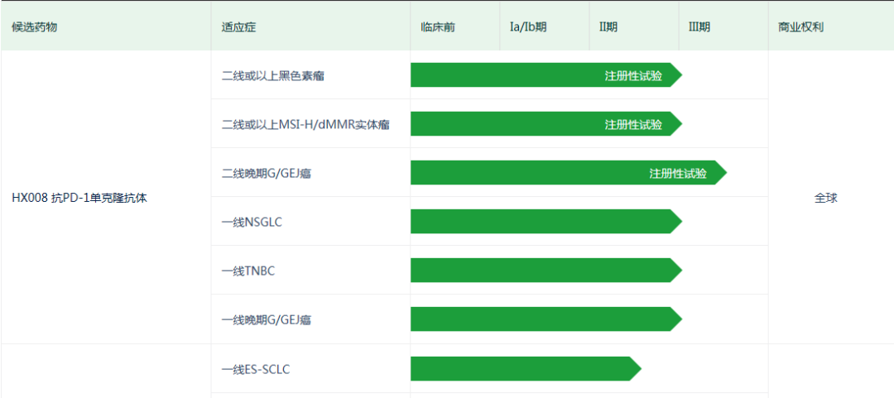
Task: Click progress bar for 一线NSGLC
Action: tap(546, 221)
